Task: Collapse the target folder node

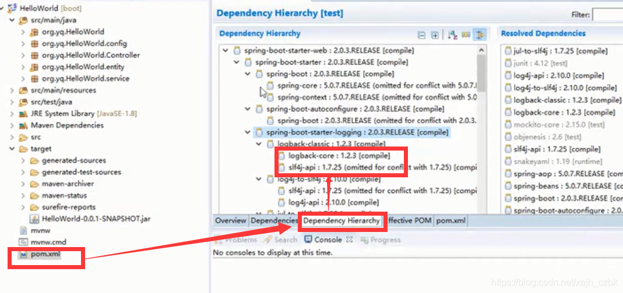Action: [x=12, y=149]
